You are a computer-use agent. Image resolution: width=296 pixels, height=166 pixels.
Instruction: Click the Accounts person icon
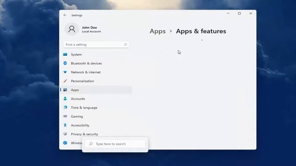point(65,99)
